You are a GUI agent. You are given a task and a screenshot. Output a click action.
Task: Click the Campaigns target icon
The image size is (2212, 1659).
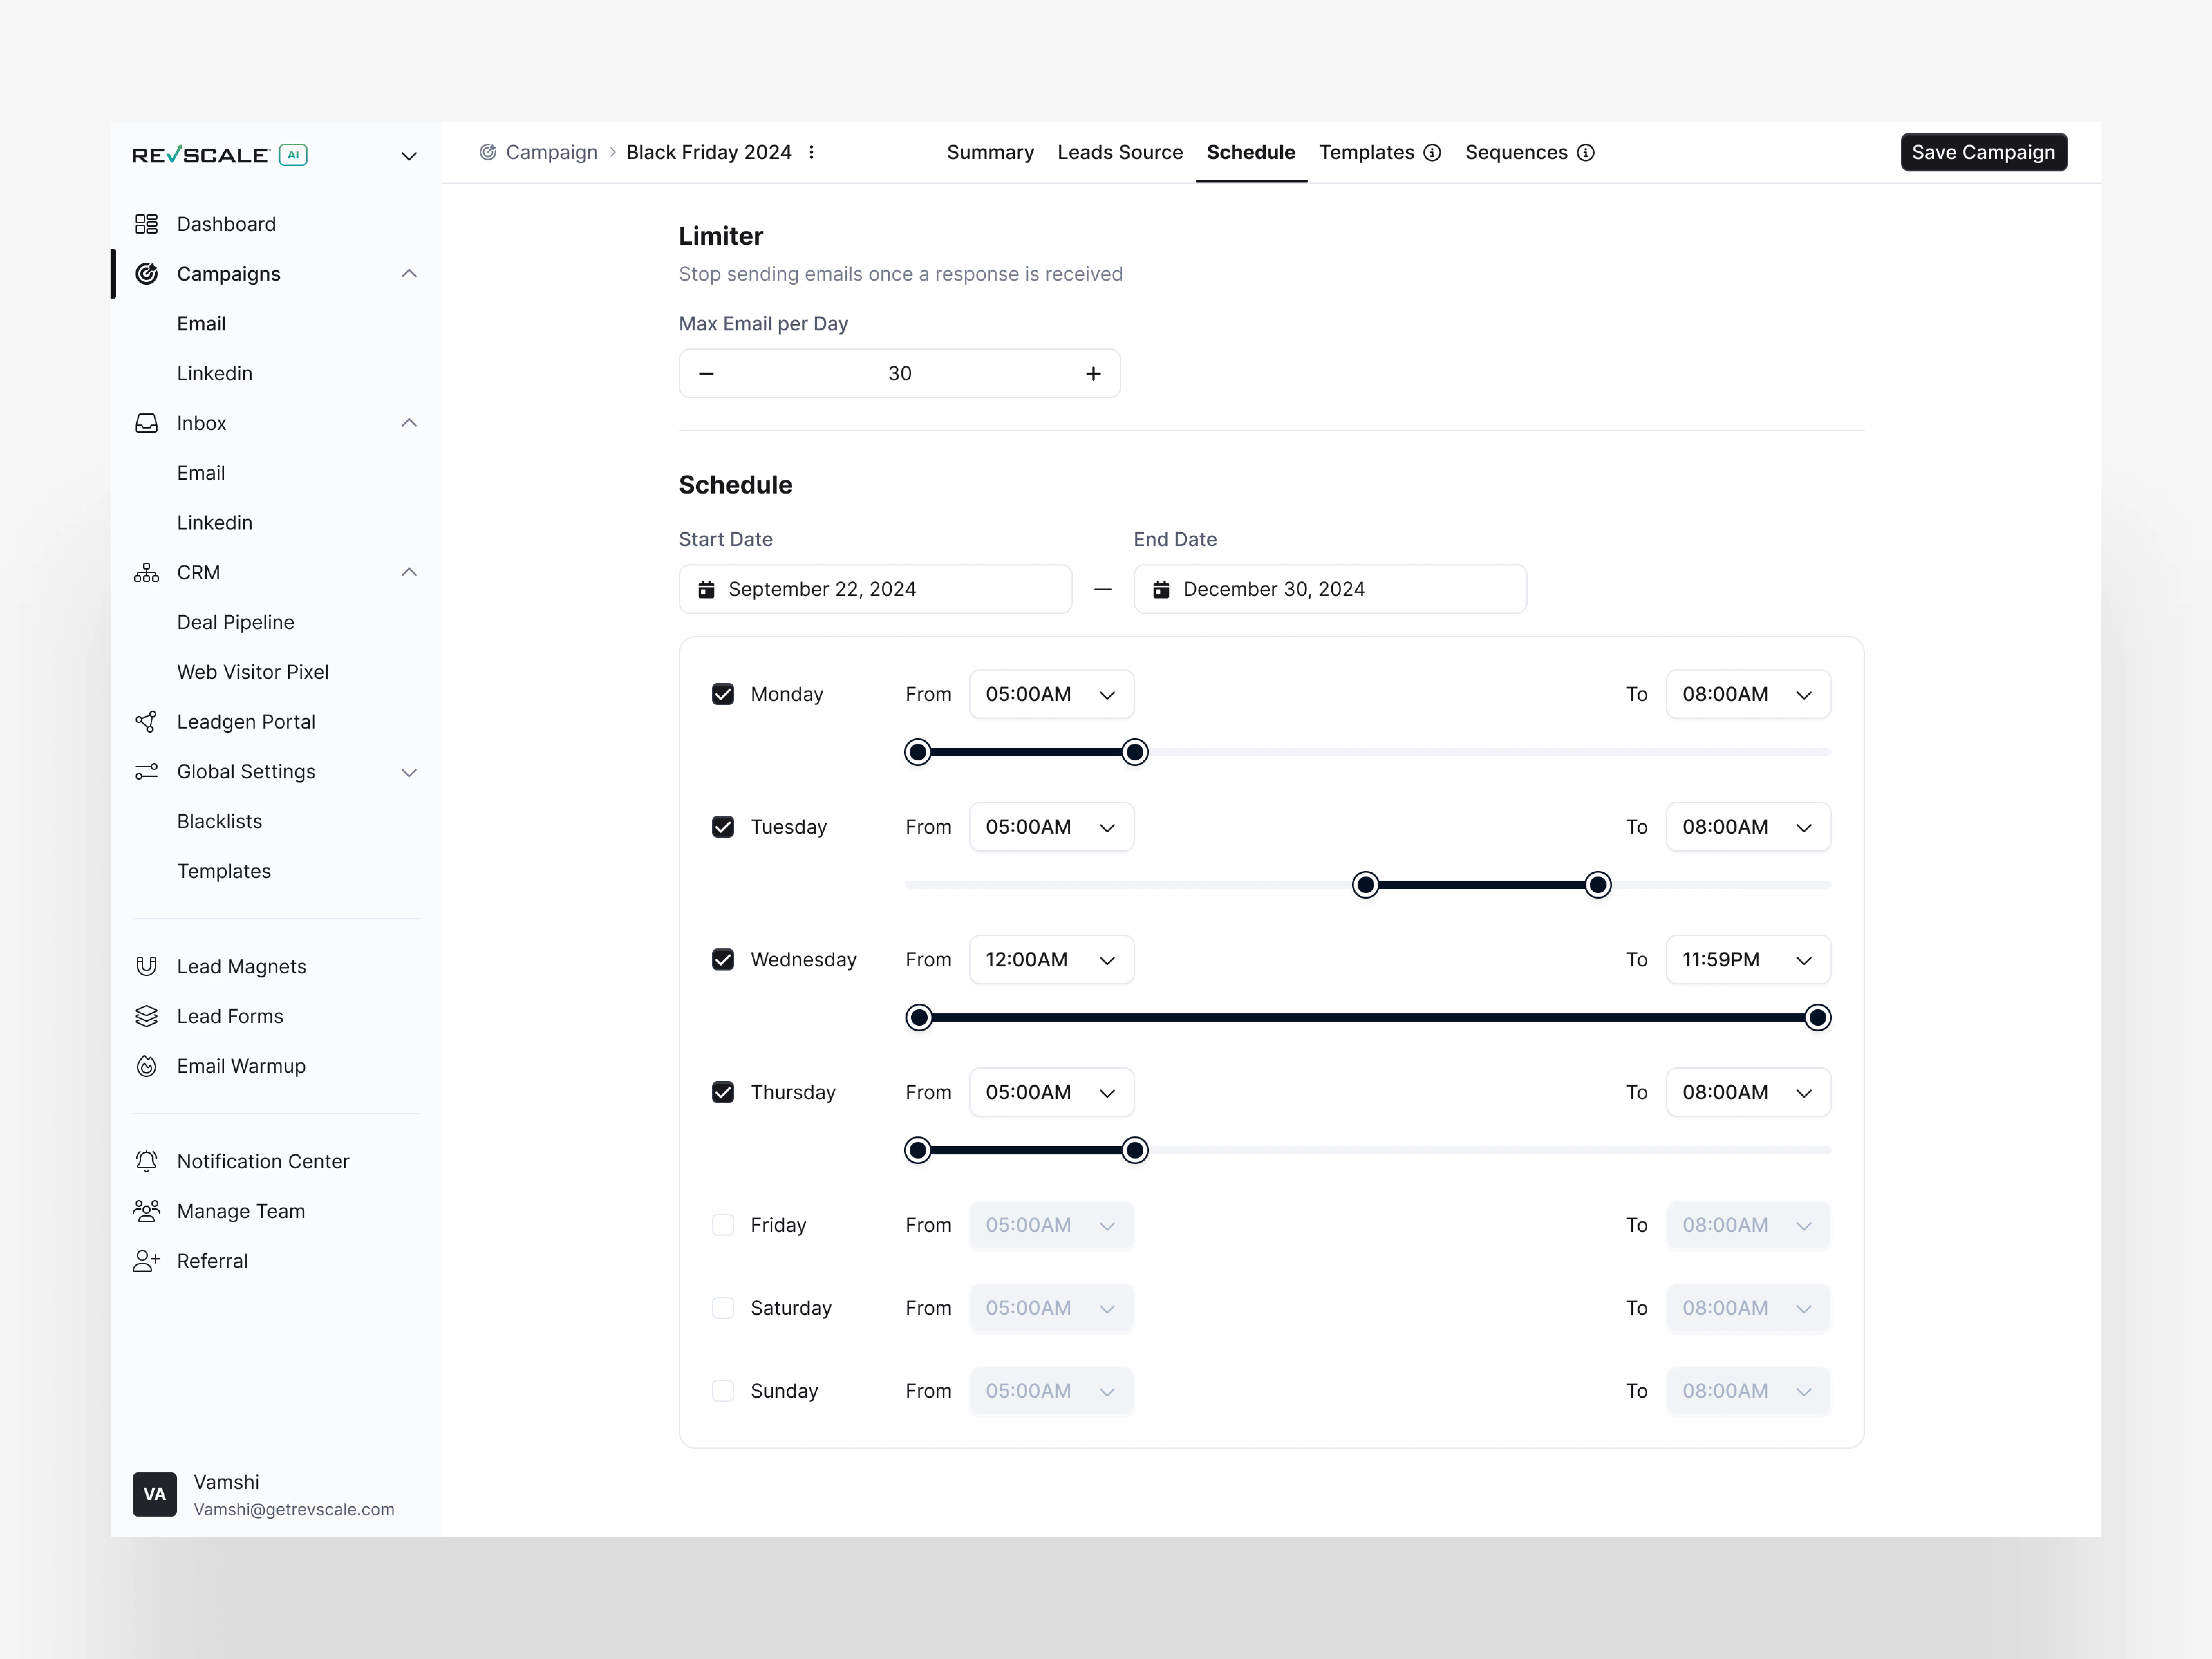(147, 274)
